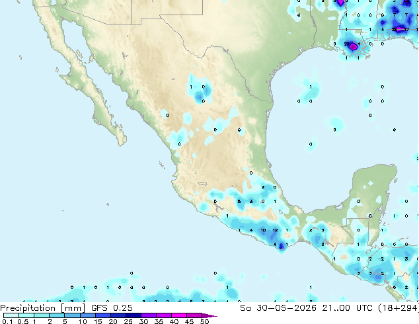Click the '0.1' legend scale label
Image resolution: width=419 pixels, height=324 pixels.
(7, 321)
